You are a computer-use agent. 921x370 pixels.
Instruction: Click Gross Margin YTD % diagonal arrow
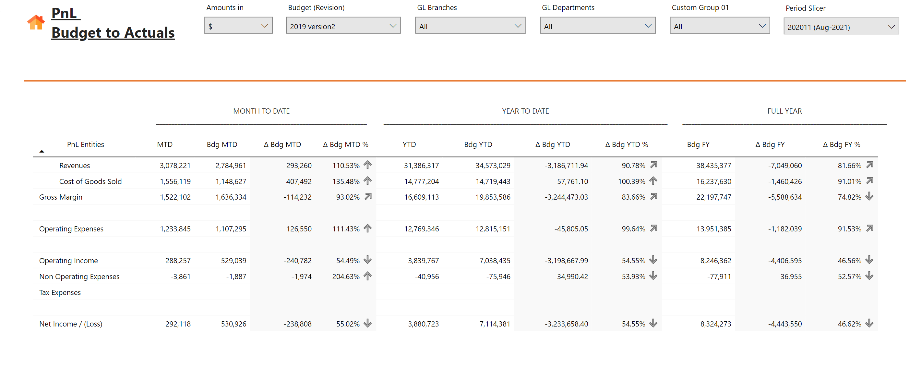click(x=653, y=196)
